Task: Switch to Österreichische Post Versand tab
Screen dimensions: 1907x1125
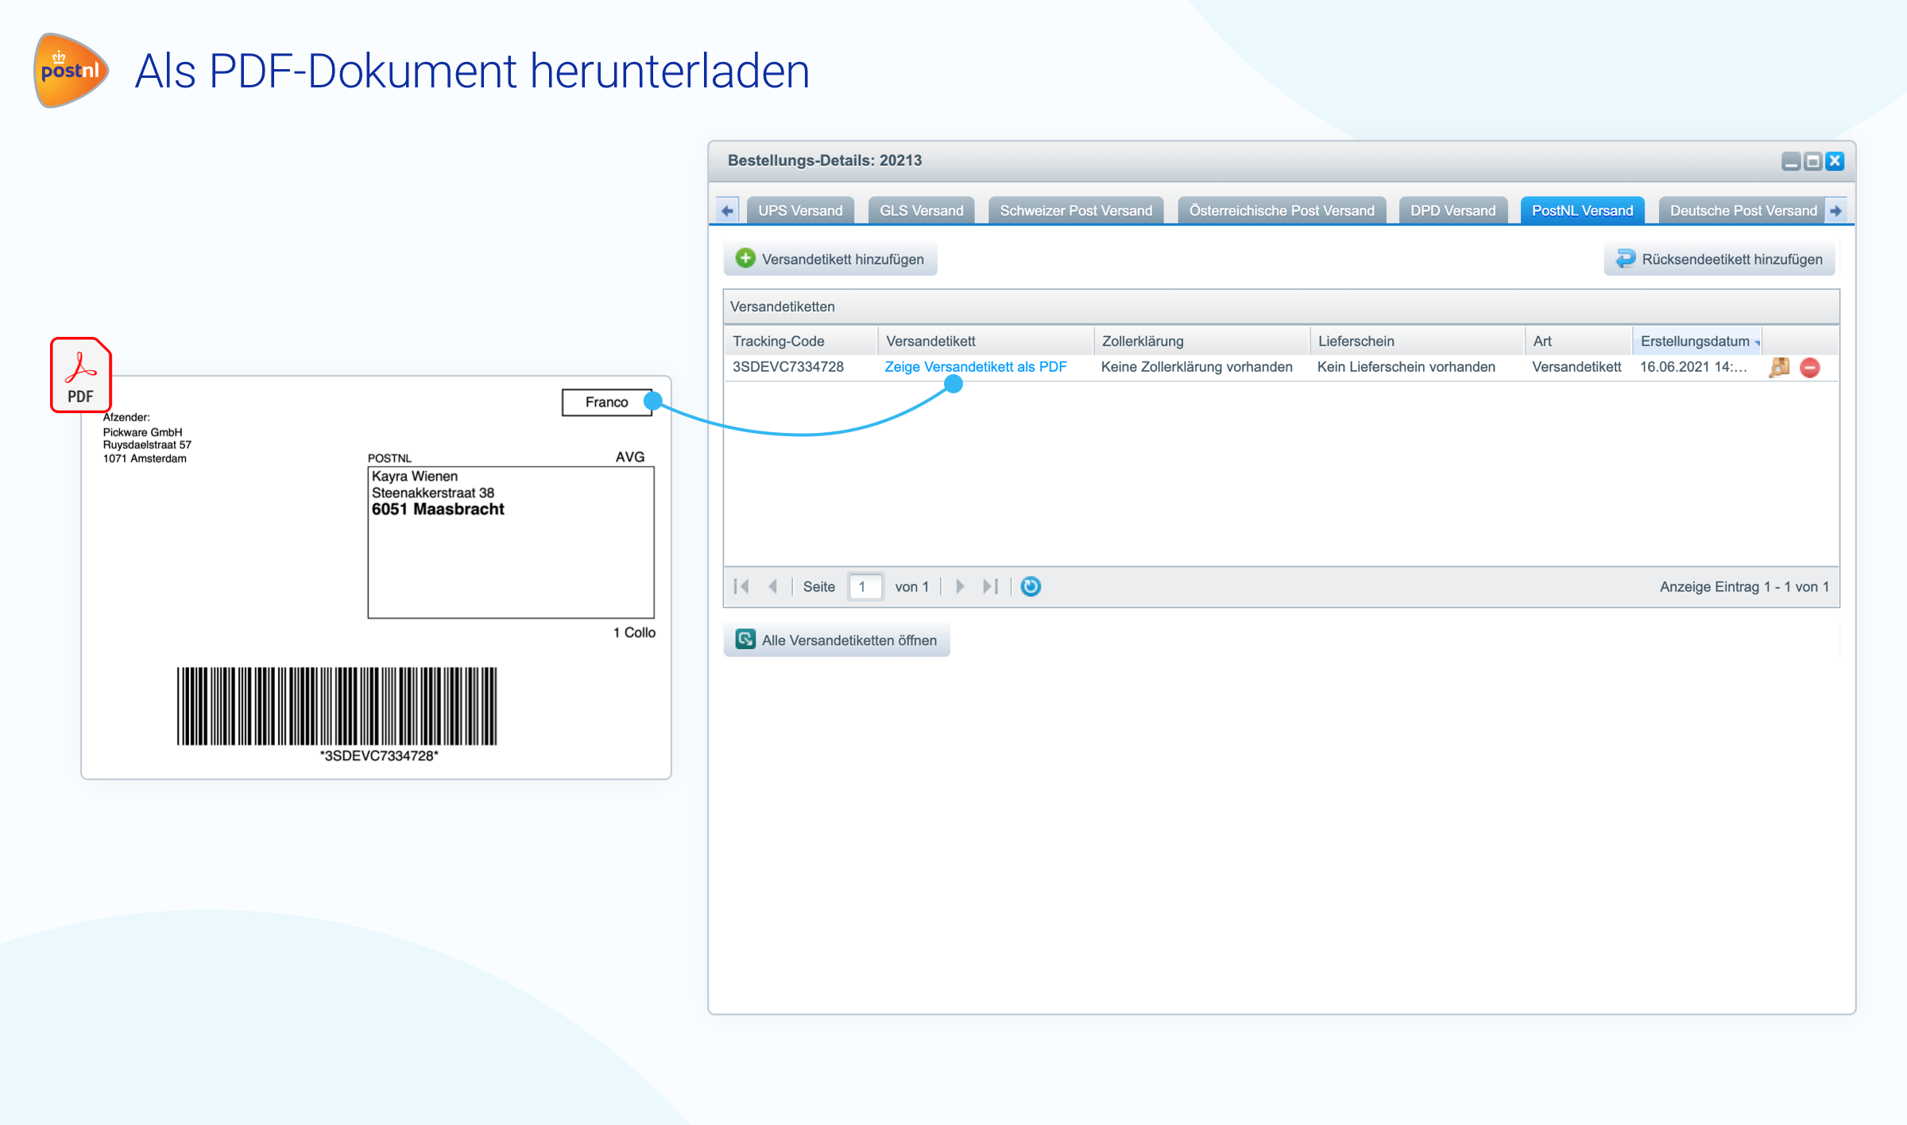Action: coord(1282,211)
